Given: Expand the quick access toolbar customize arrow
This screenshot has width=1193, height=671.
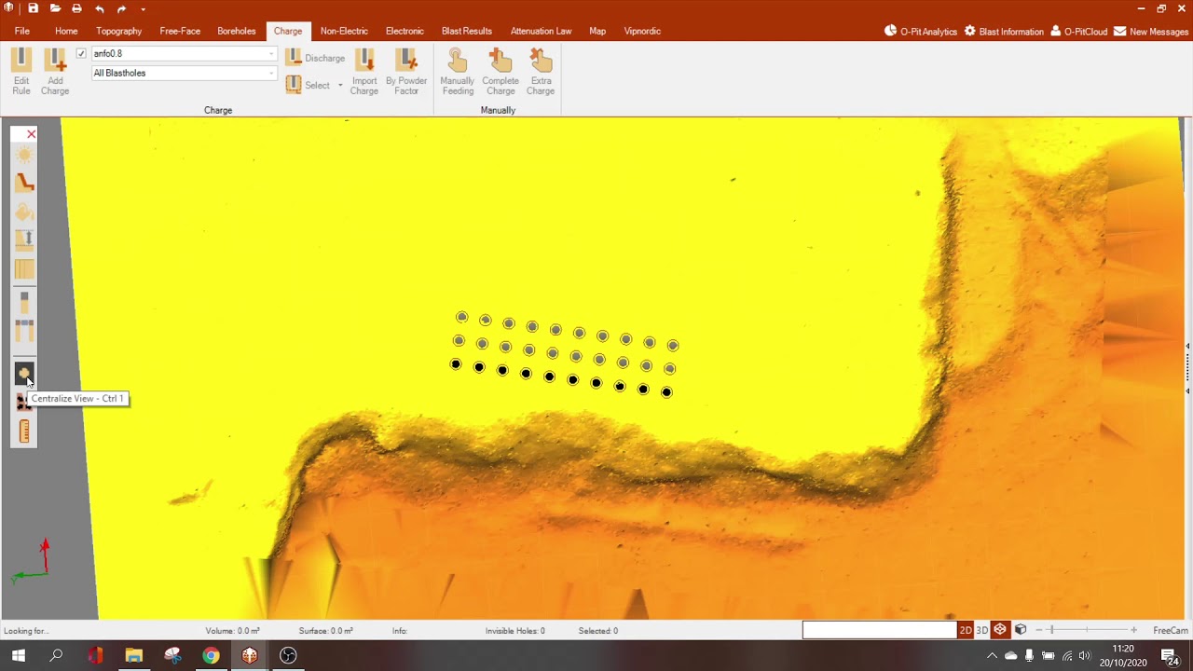Looking at the screenshot, I should click(x=143, y=9).
